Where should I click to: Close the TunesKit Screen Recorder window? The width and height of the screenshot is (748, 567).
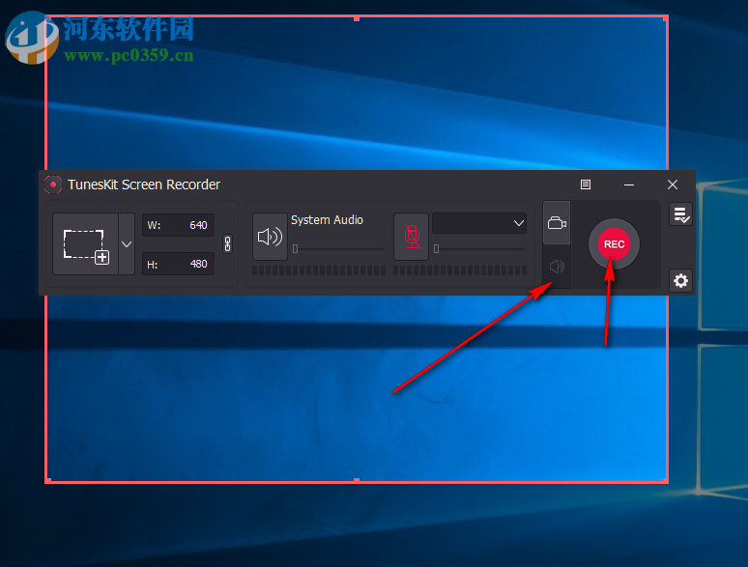pos(673,184)
